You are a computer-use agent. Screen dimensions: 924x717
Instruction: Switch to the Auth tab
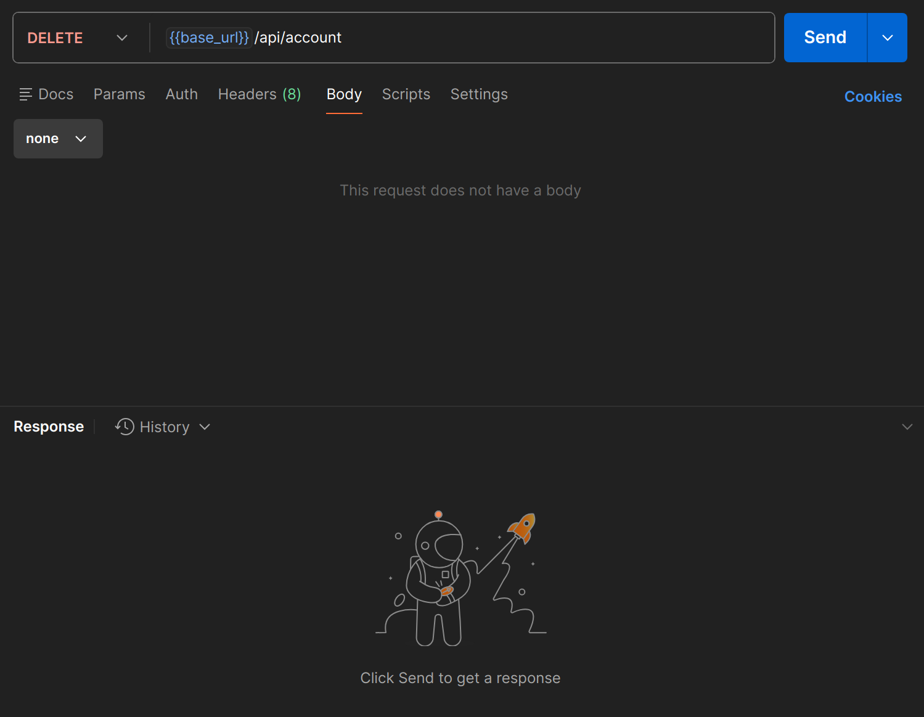point(182,94)
